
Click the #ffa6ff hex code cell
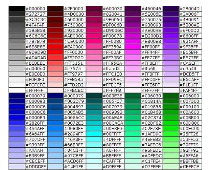tap(152, 68)
